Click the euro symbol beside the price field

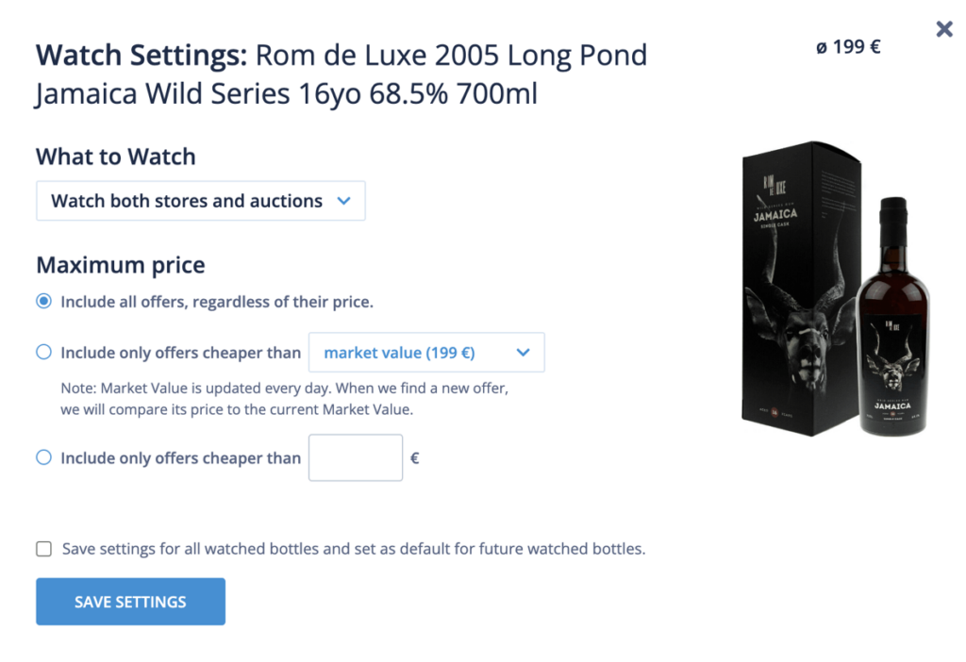pyautogui.click(x=415, y=457)
